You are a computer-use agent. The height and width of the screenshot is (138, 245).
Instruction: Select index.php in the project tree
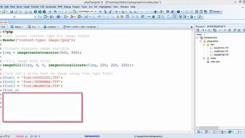tap(215, 62)
